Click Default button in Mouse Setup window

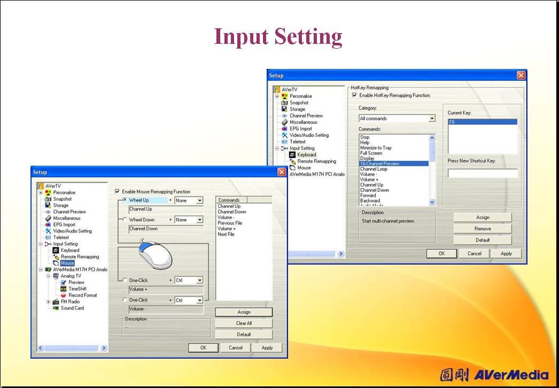pos(244,335)
